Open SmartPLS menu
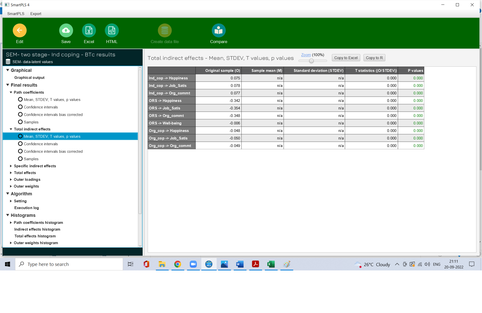 click(16, 13)
